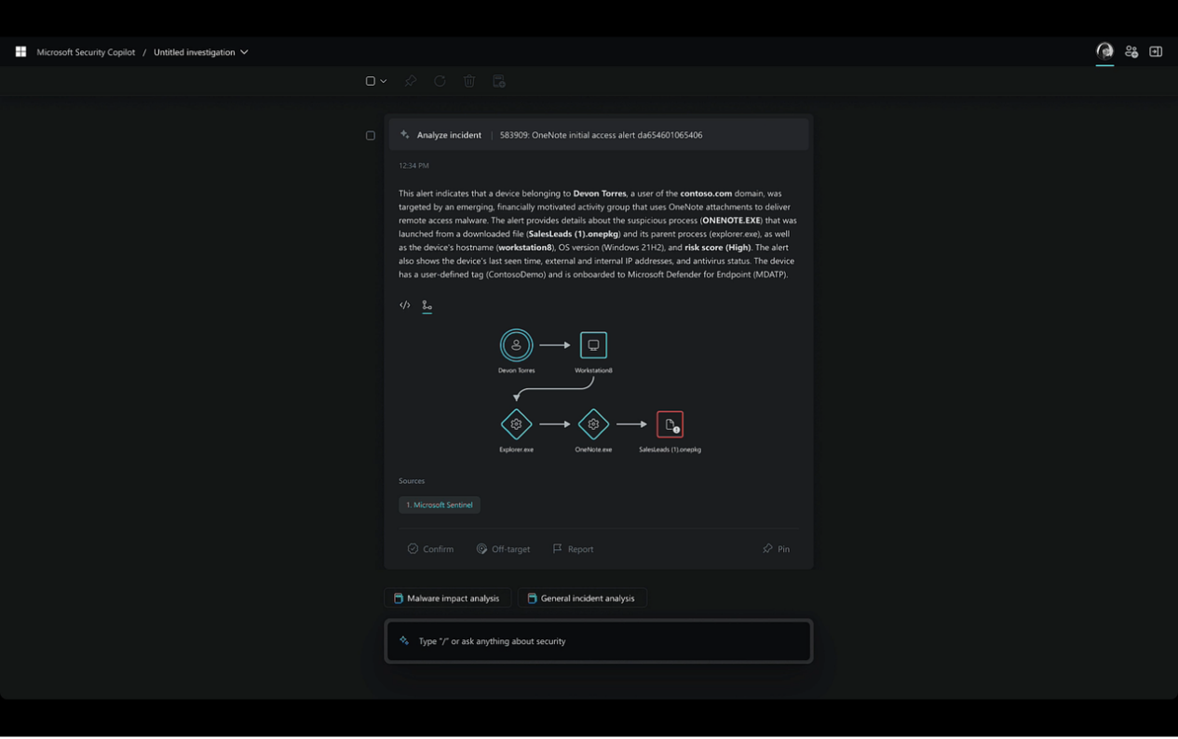This screenshot has width=1178, height=739.
Task: Switch to the graph view icon
Action: [427, 305]
